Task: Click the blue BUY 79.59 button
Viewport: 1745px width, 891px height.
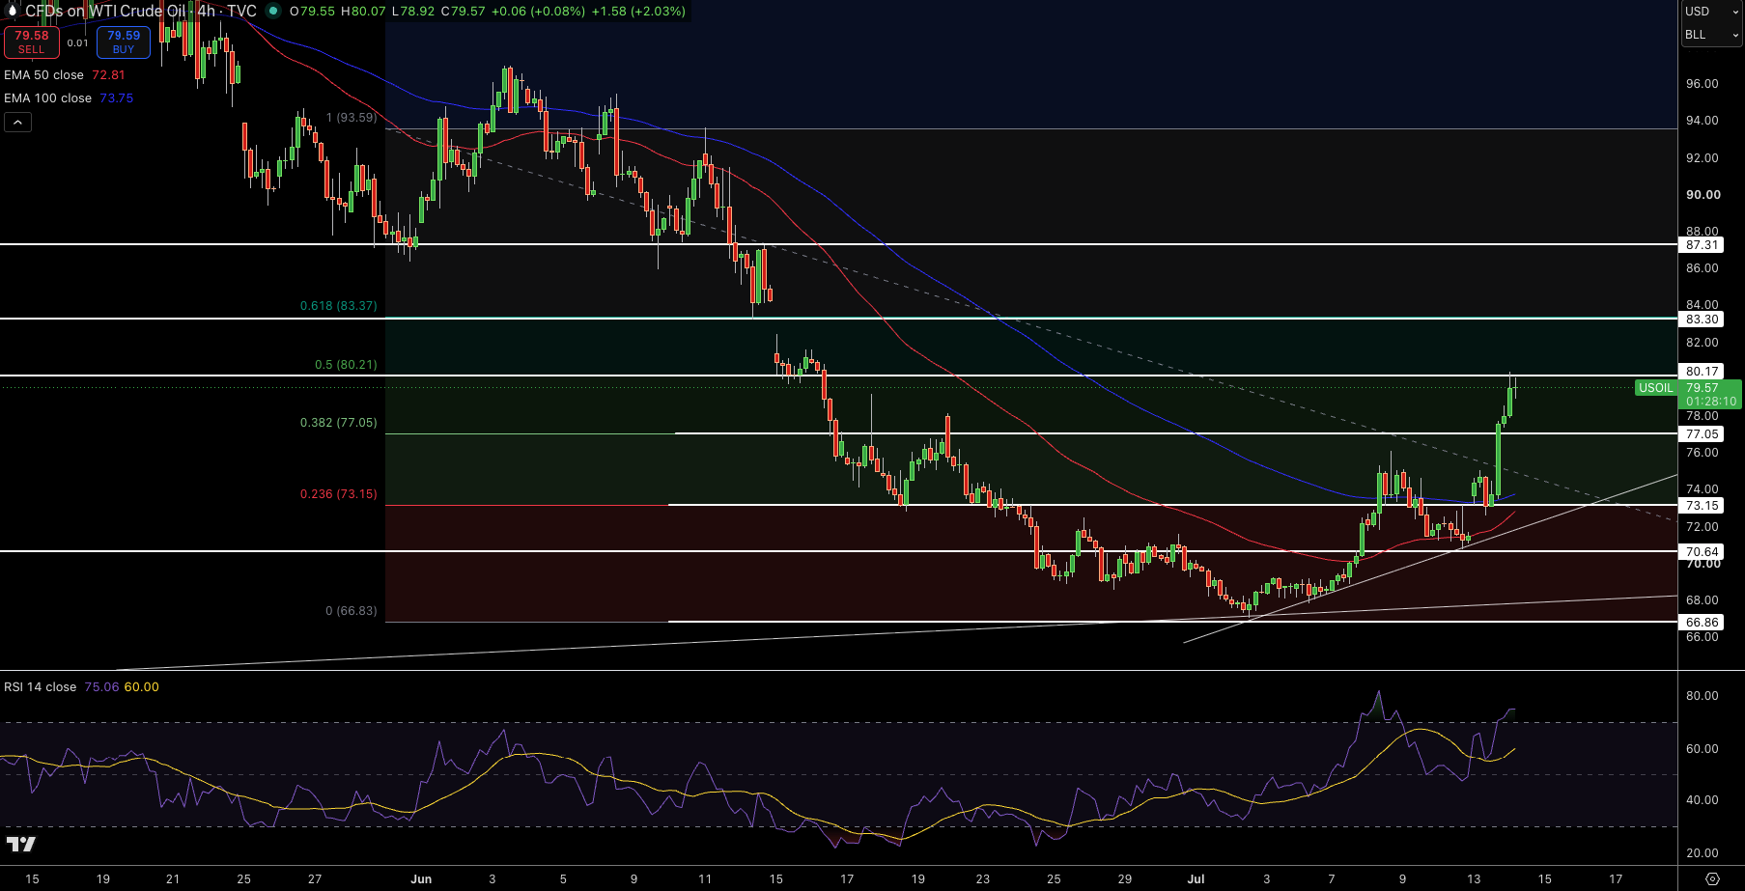Action: [x=124, y=42]
